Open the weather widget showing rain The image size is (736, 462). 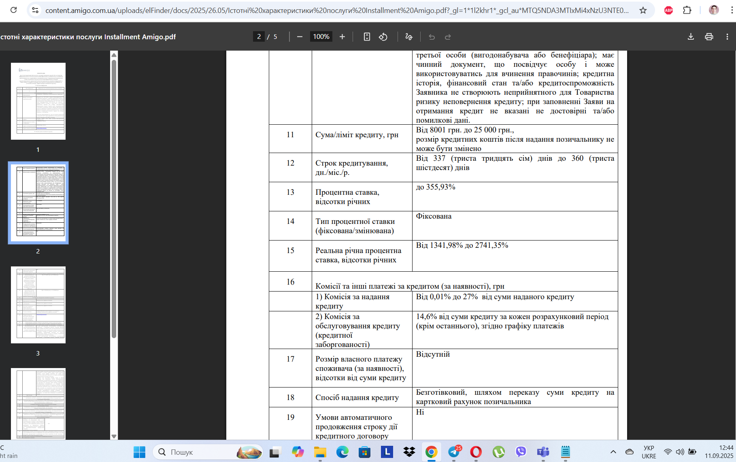[9, 452]
